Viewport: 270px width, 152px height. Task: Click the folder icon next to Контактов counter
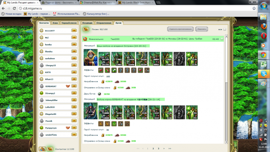[x=50, y=149]
